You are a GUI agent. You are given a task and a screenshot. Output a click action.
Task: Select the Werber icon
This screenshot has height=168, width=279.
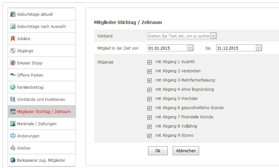point(13,148)
